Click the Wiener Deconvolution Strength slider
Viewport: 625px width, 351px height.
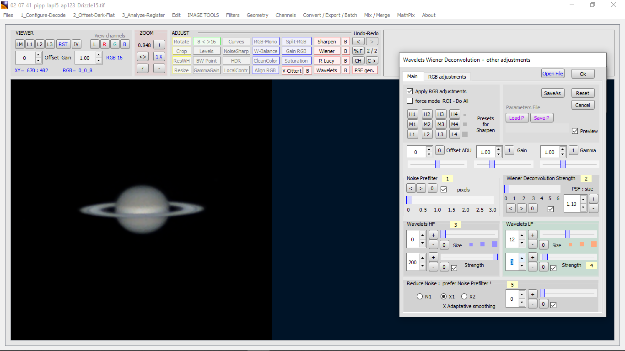[532, 189]
